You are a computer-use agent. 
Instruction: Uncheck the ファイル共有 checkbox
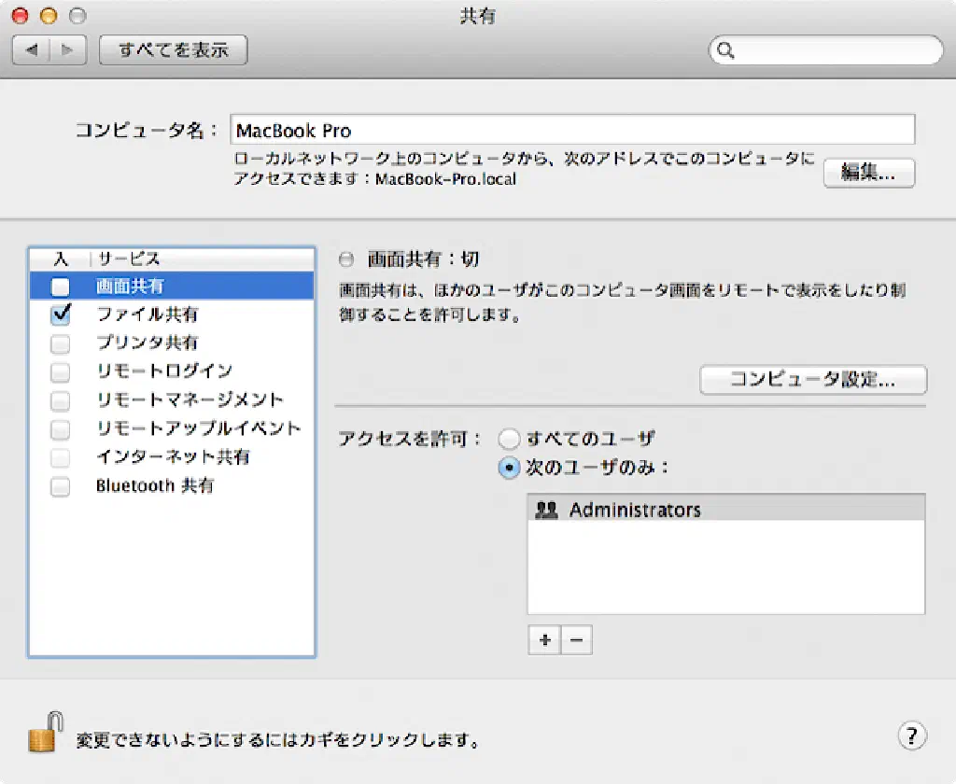(x=61, y=315)
